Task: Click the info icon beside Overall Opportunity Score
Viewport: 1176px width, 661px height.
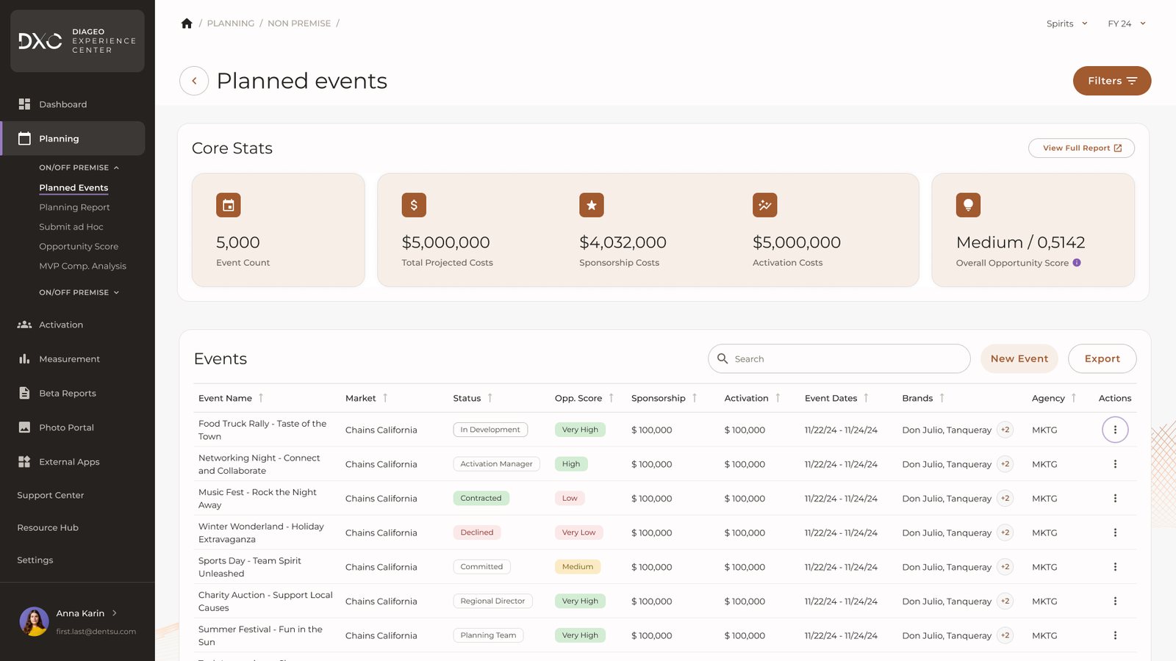Action: pyautogui.click(x=1077, y=263)
